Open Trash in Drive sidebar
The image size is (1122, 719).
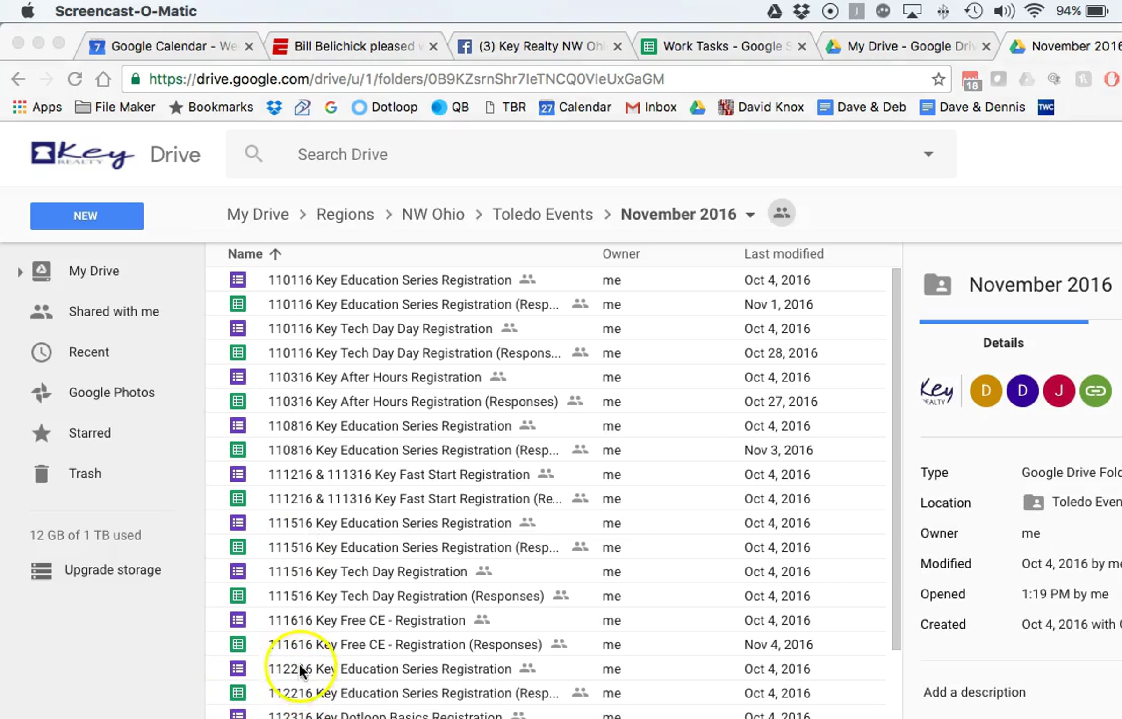85,473
